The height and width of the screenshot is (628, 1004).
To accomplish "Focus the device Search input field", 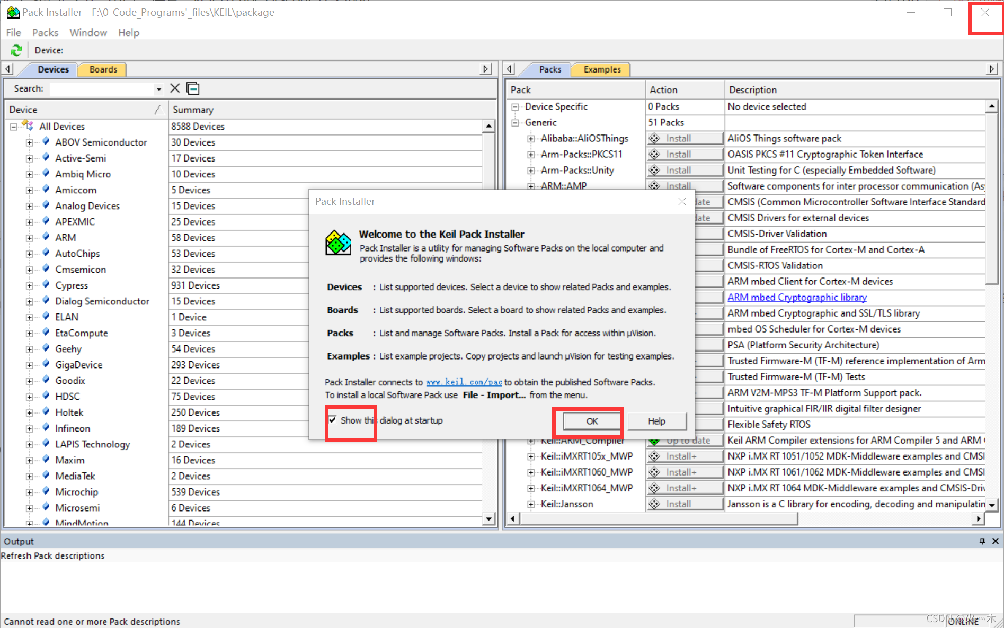I will 102,89.
